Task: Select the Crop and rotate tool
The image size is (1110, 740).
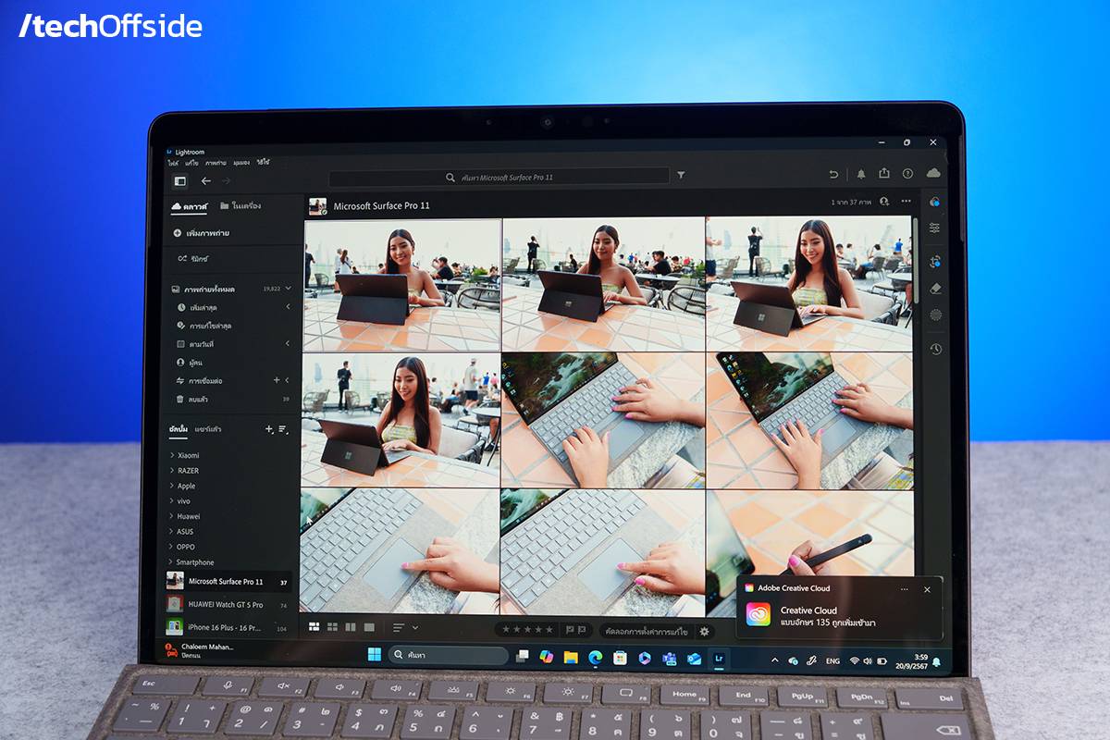Action: tap(935, 261)
